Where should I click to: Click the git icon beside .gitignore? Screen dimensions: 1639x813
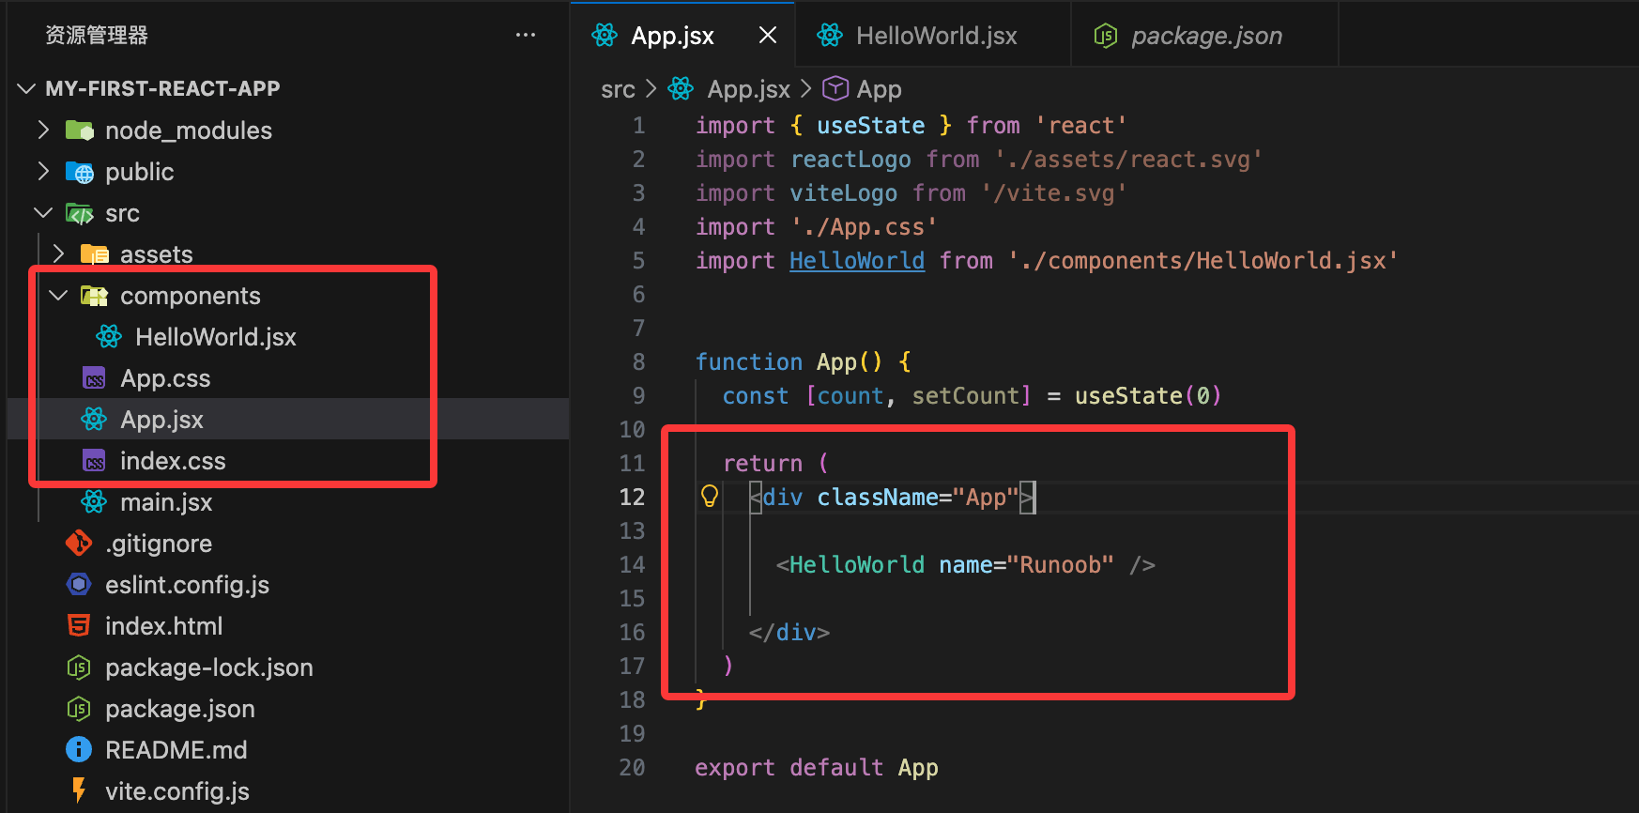(x=79, y=543)
